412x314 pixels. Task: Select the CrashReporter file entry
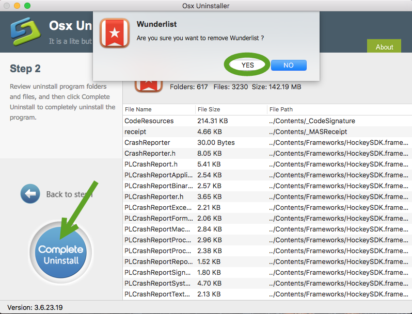(267, 142)
